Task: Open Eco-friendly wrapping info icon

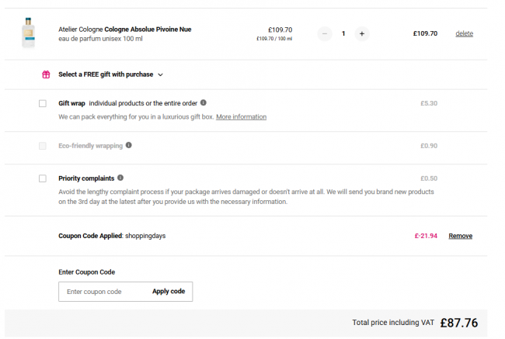Action: click(x=129, y=145)
